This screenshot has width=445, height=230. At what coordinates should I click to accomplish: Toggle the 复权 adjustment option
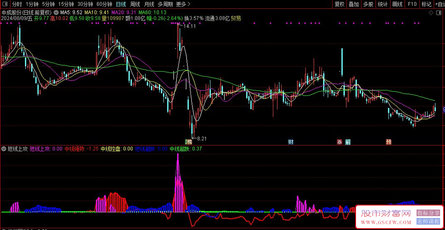pos(340,4)
